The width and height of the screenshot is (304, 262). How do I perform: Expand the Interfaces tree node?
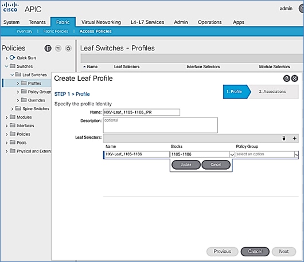click(x=6, y=126)
